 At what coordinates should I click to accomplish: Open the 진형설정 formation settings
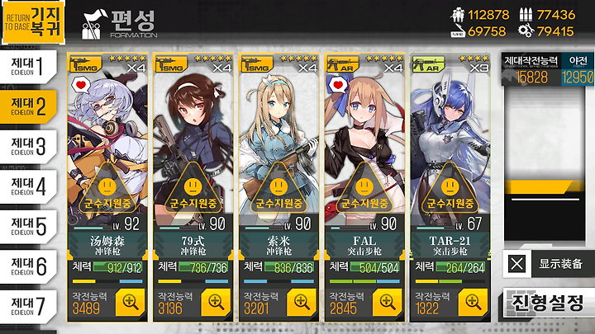click(x=549, y=302)
